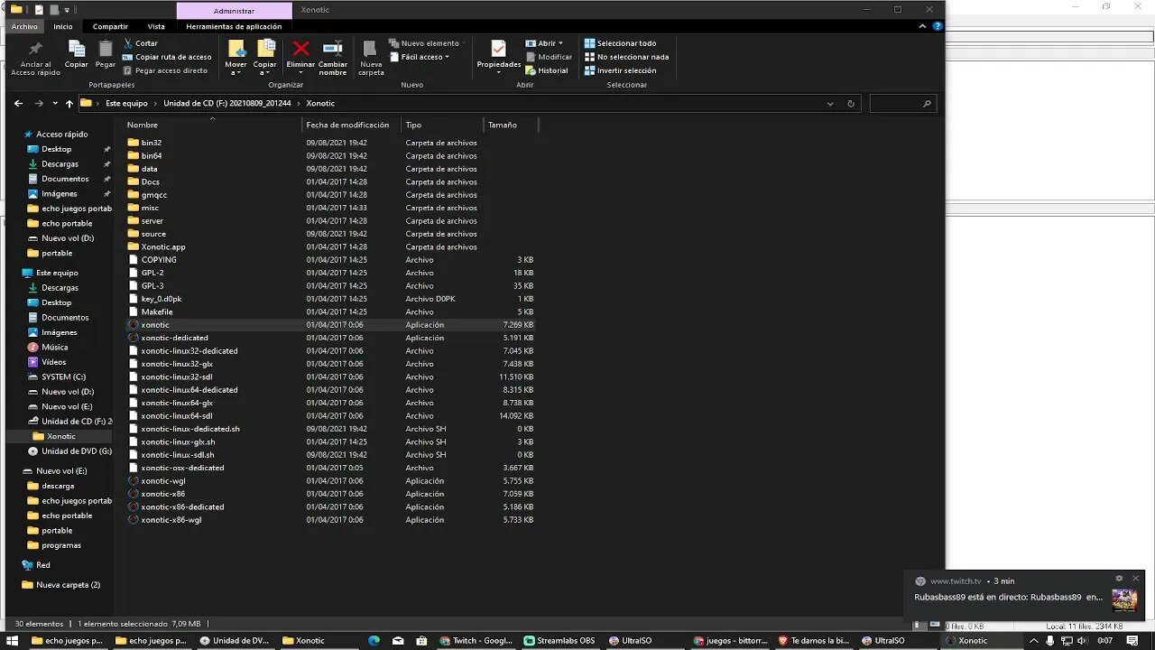The height and width of the screenshot is (650, 1155).
Task: Click Unidad de CD (F:) breadcrumb segment
Action: click(227, 104)
